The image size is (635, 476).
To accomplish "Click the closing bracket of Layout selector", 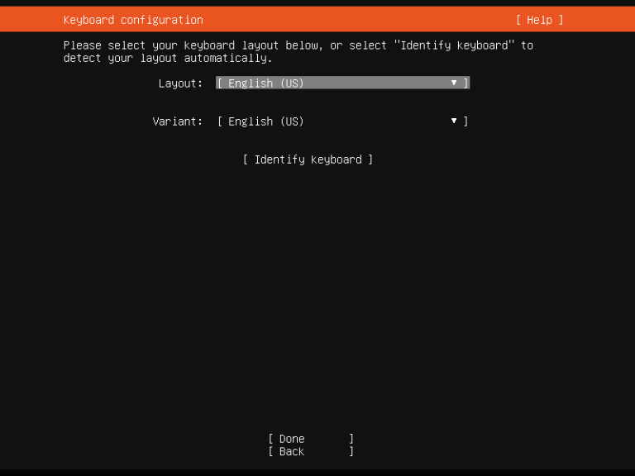I will coord(466,83).
